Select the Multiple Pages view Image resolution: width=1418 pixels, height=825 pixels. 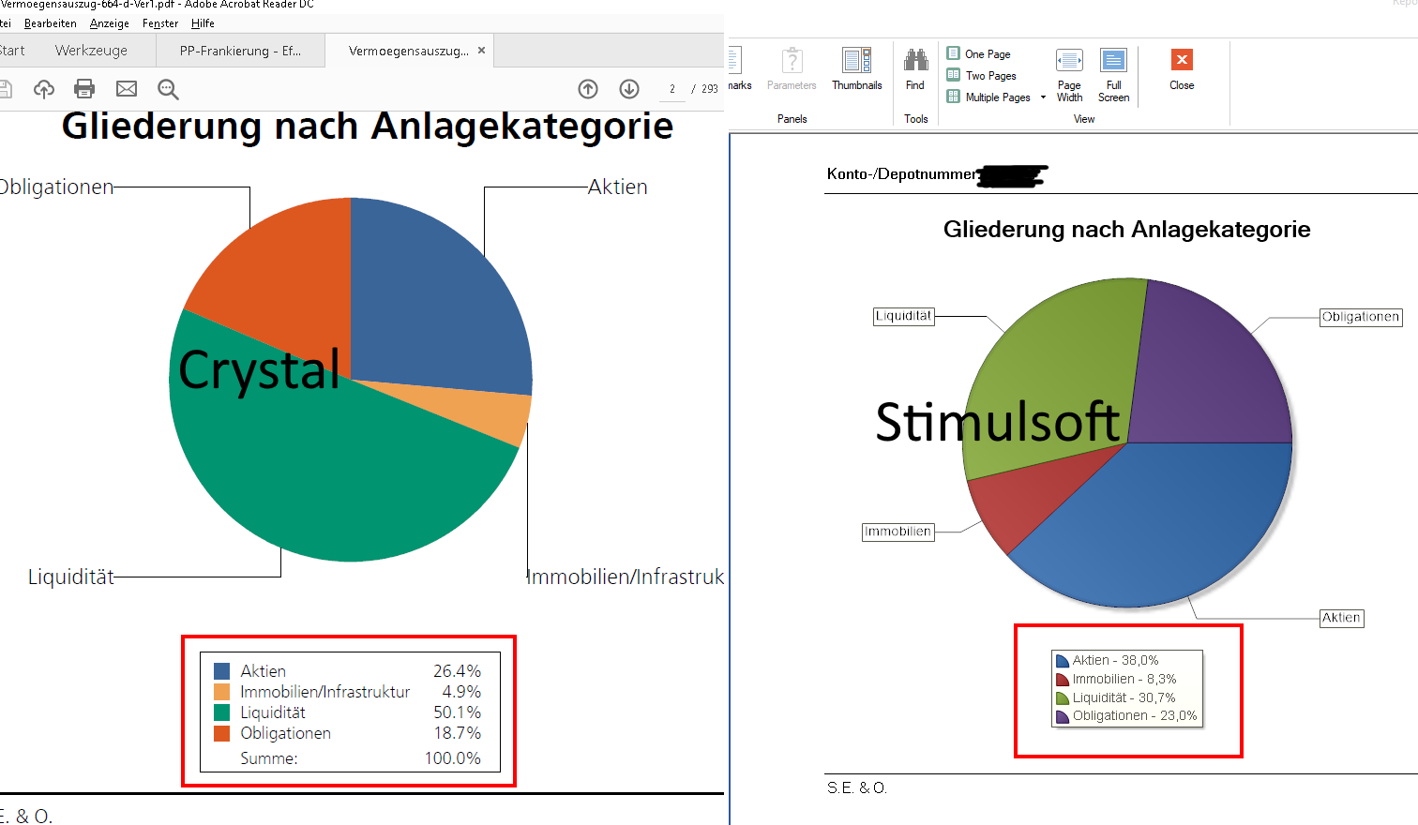tap(988, 97)
